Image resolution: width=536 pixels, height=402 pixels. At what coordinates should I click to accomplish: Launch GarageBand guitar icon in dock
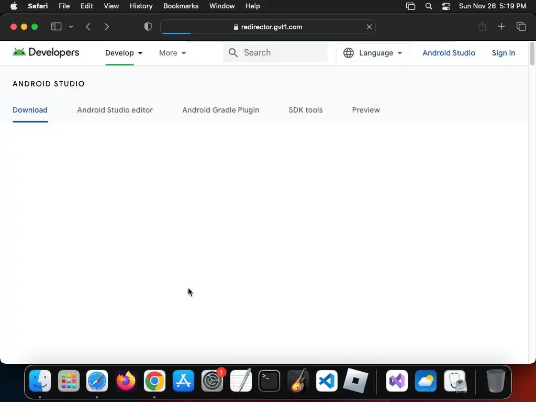pos(298,381)
